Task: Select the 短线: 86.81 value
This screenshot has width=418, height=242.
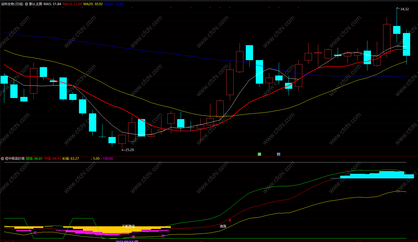Action: pos(34,159)
